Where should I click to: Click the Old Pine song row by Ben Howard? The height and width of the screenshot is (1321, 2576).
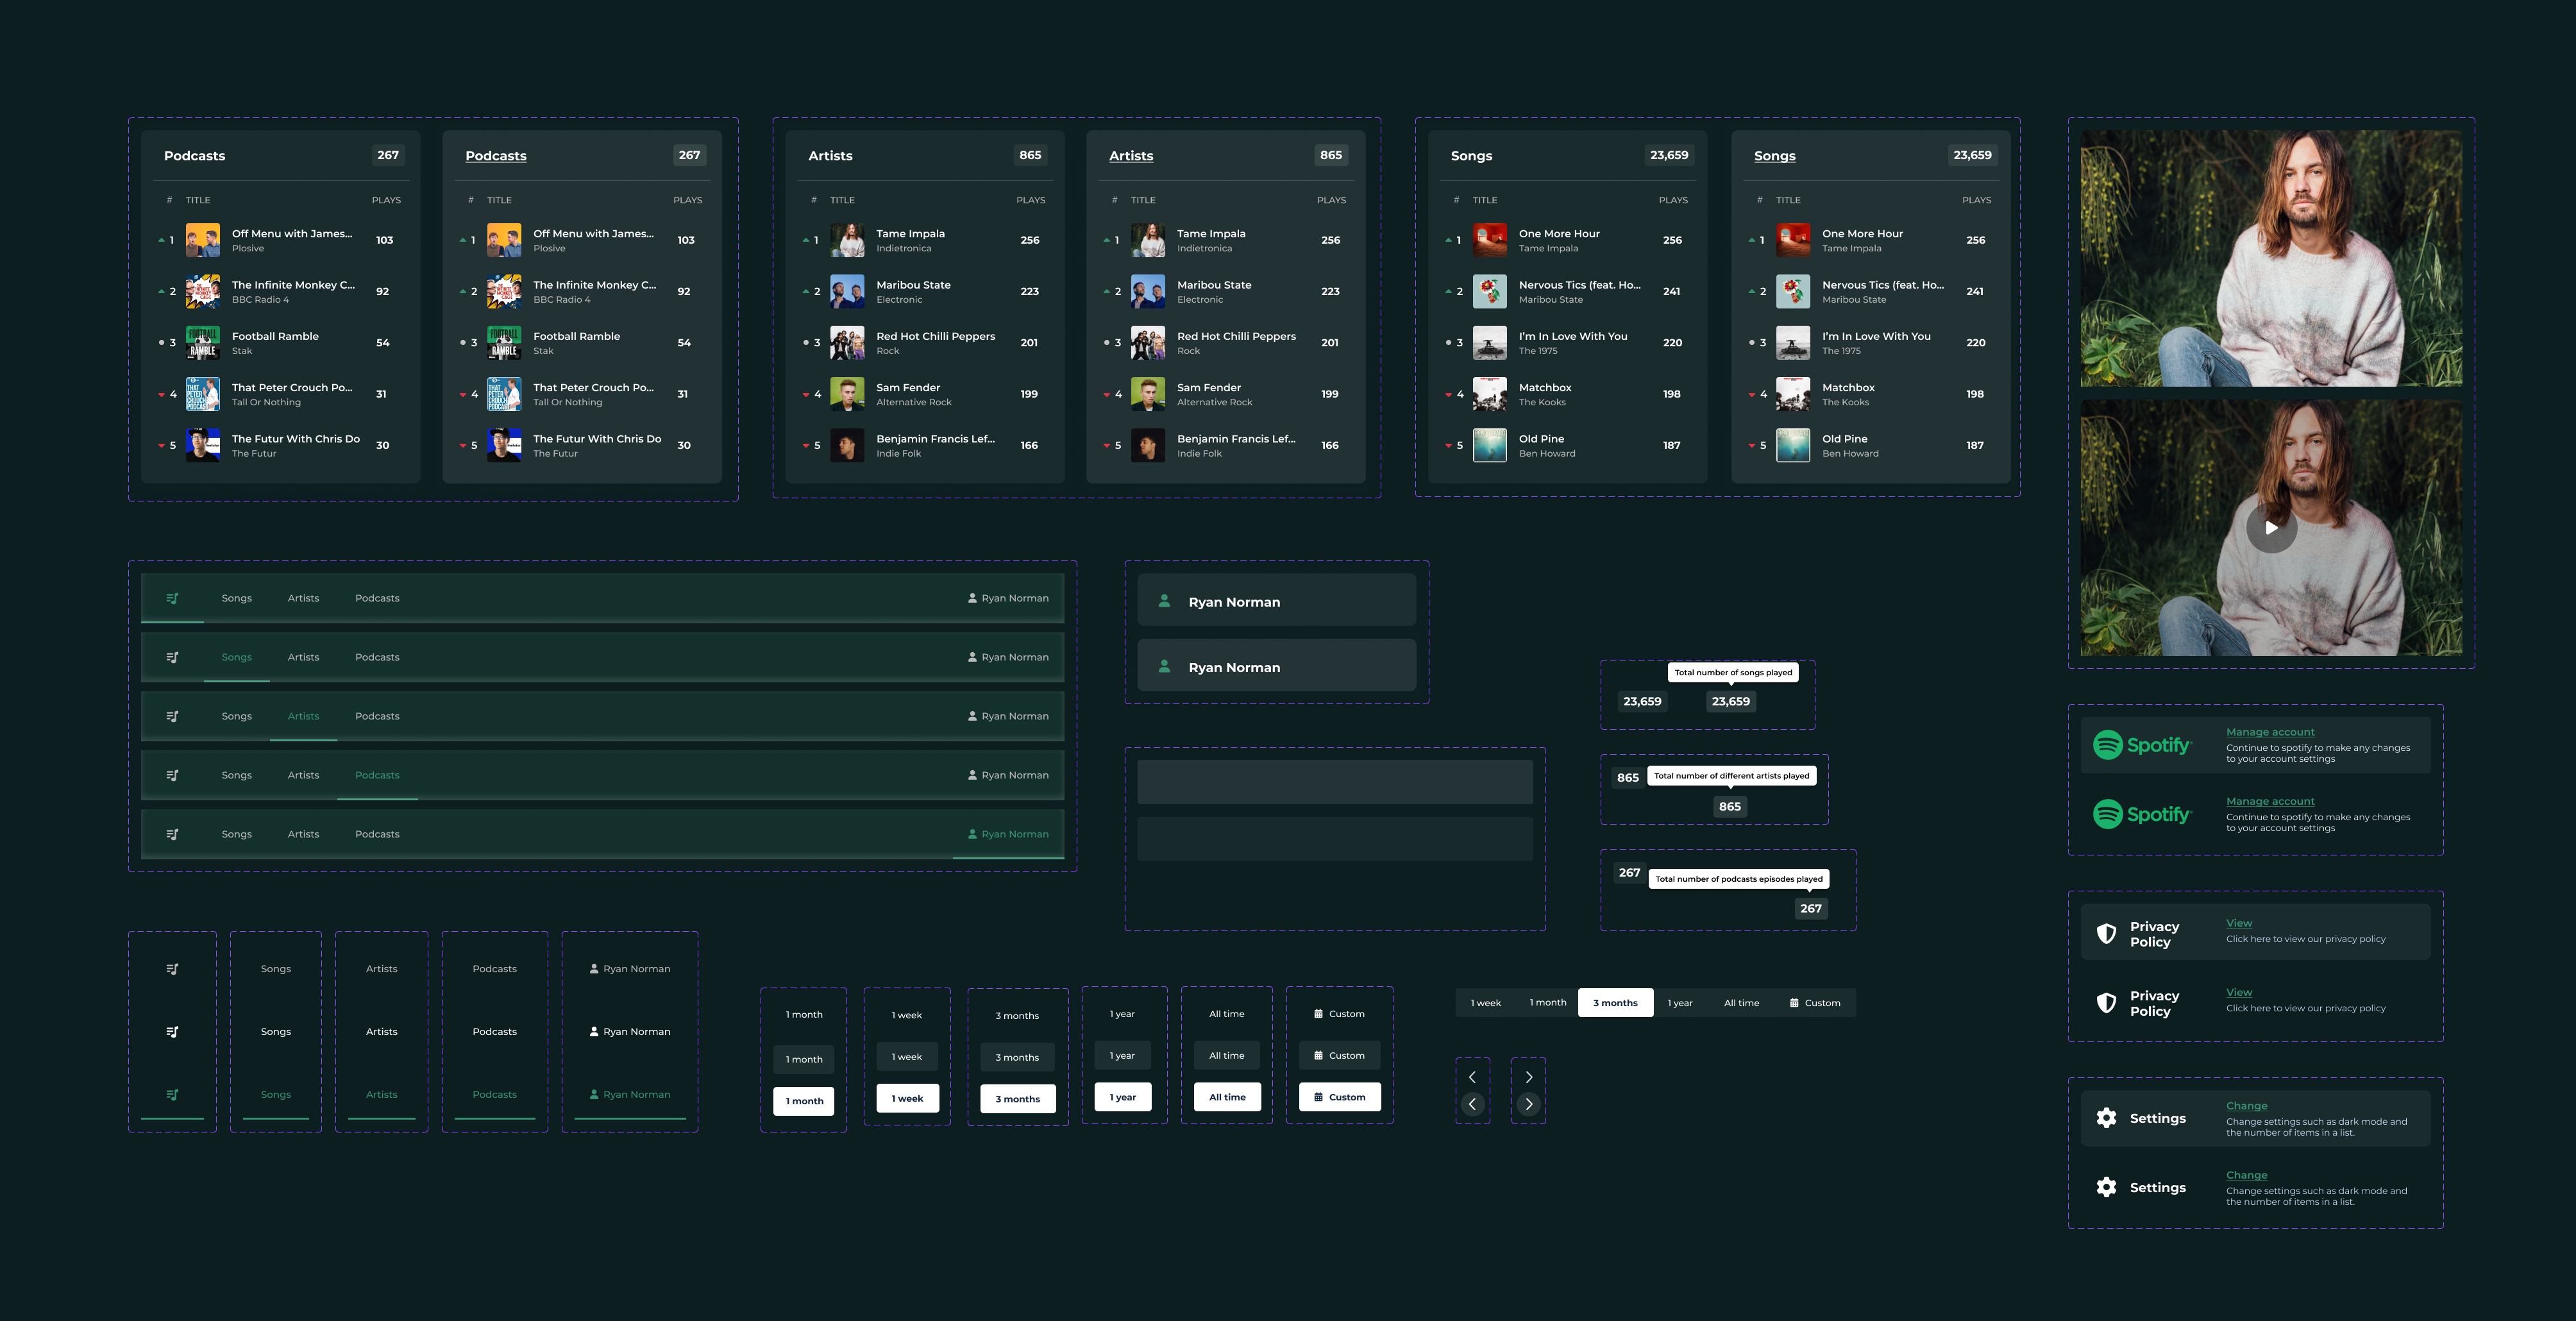tap(1566, 445)
